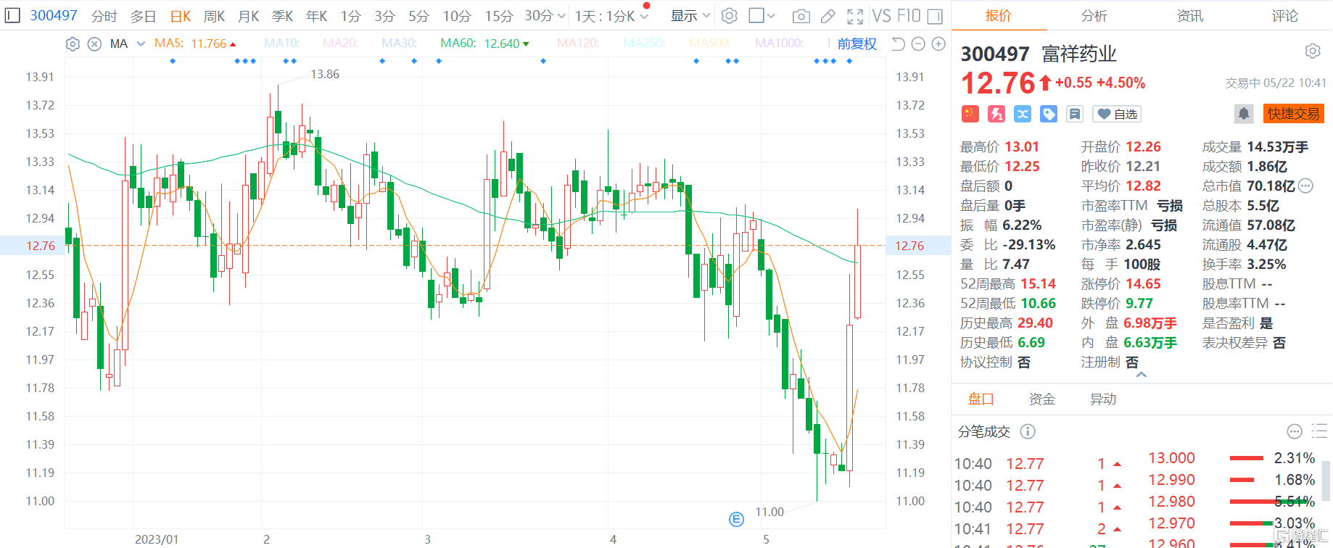1333x548 pixels.
Task: Zoom out the chart with minus icon
Action: pos(918,44)
